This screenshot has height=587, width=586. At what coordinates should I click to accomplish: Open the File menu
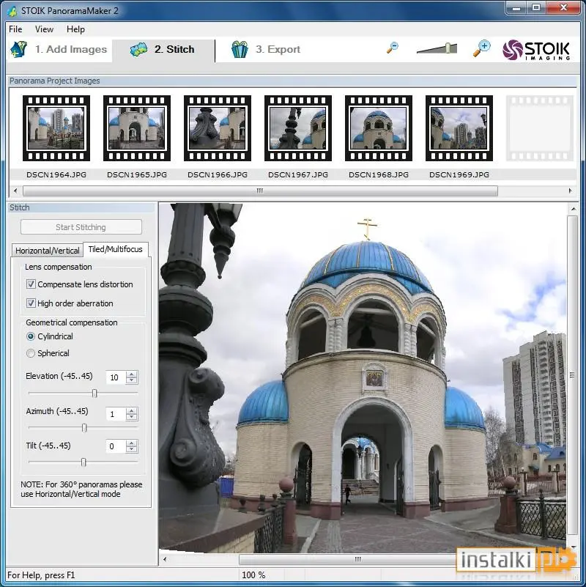pos(15,29)
